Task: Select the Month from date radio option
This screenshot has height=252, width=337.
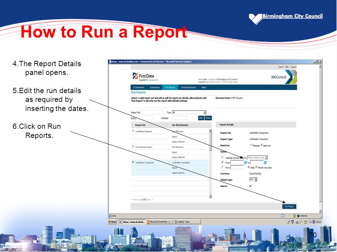Action: 256,167
